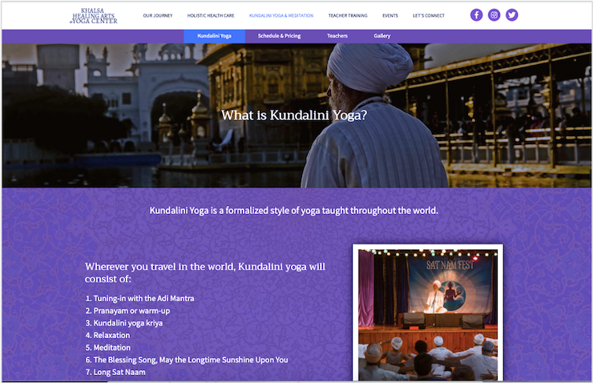Switch to the Gallery tab
This screenshot has height=383, width=593.
382,36
